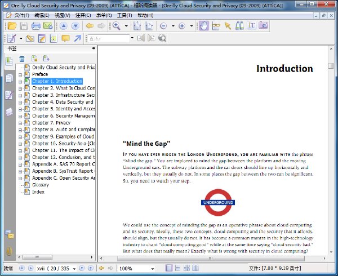
Task: Click into the find text input field
Action: 109,38
